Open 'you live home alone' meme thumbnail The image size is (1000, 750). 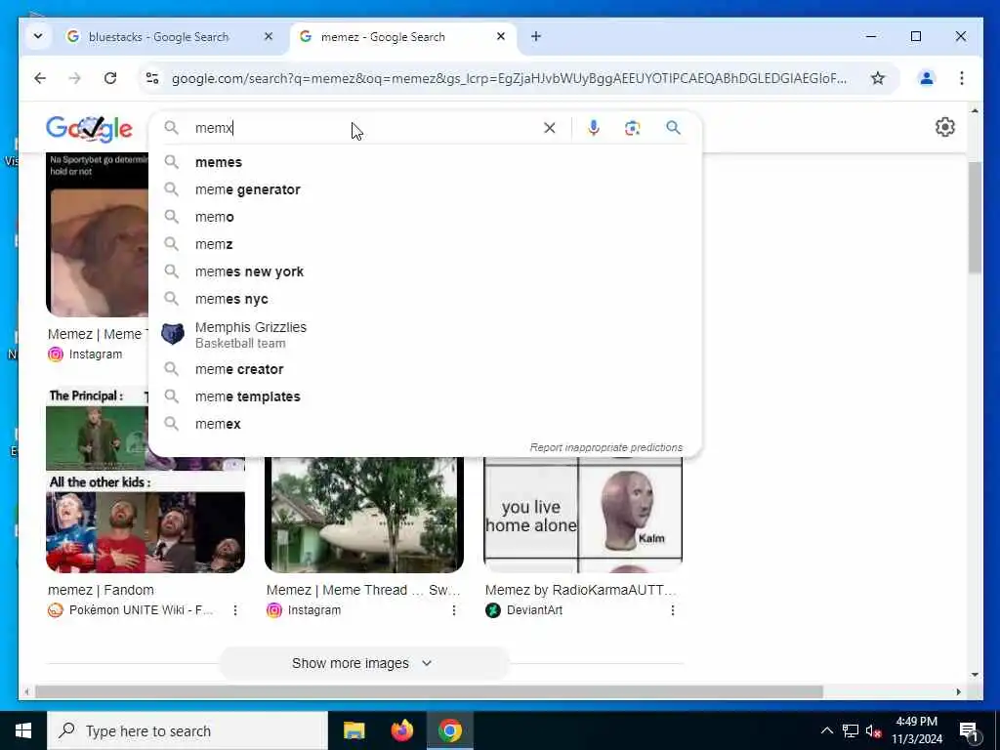(583, 514)
